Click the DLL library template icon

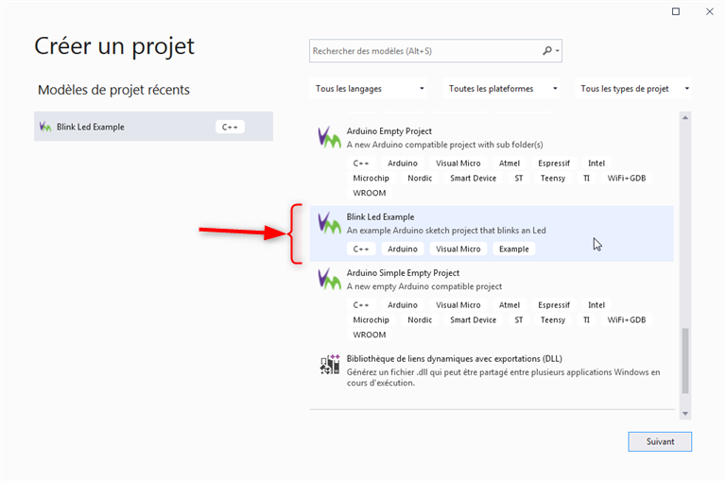(330, 365)
